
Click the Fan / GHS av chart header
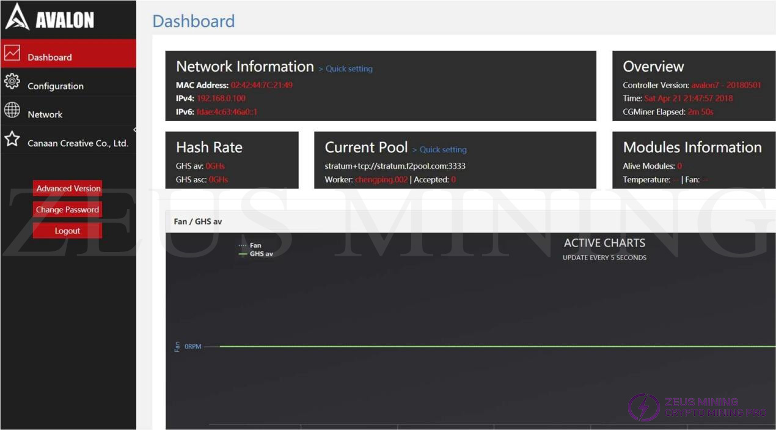(x=198, y=221)
